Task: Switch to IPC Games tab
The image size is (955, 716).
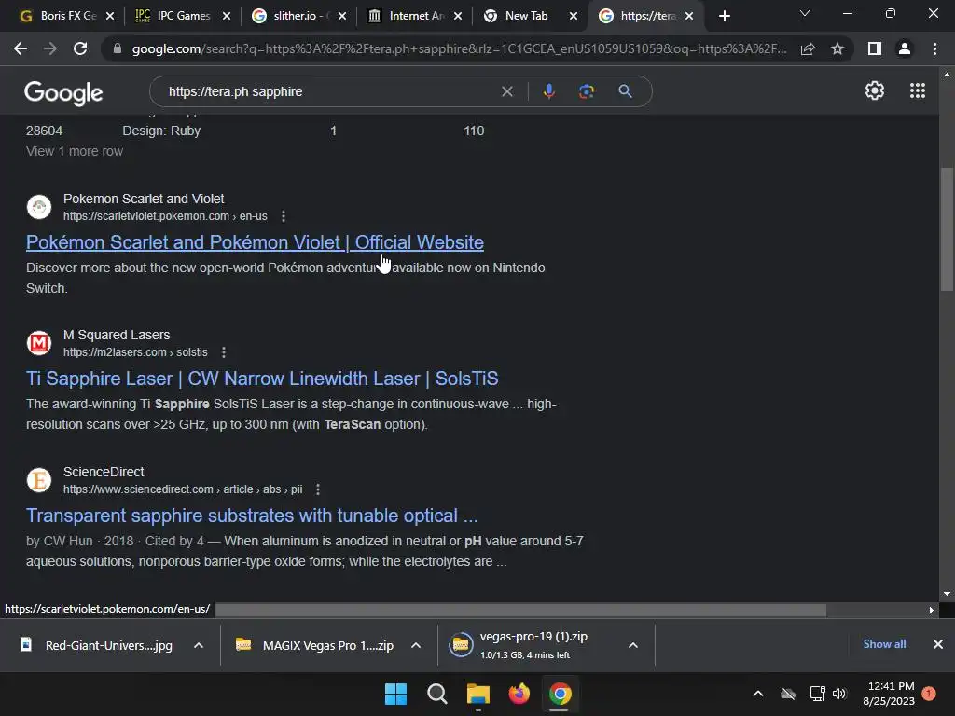Action: (x=180, y=16)
